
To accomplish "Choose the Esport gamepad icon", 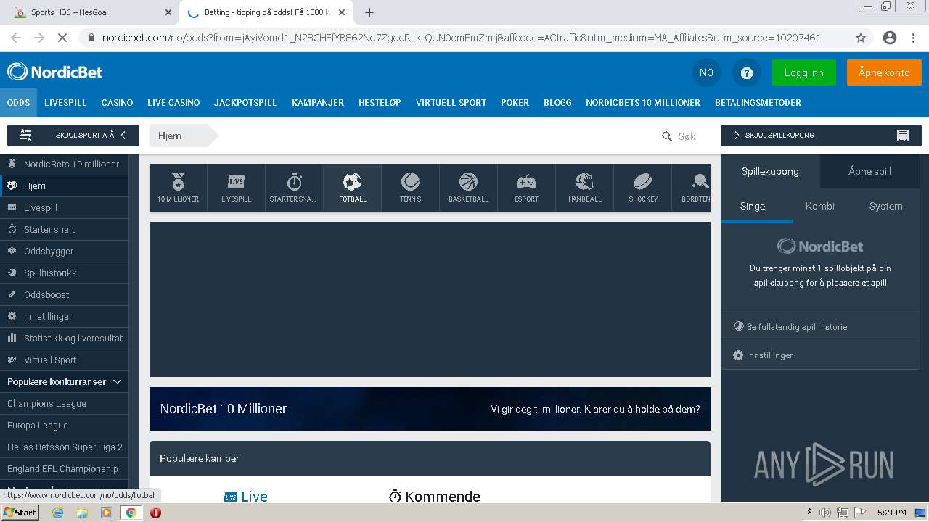I will coord(526,188).
